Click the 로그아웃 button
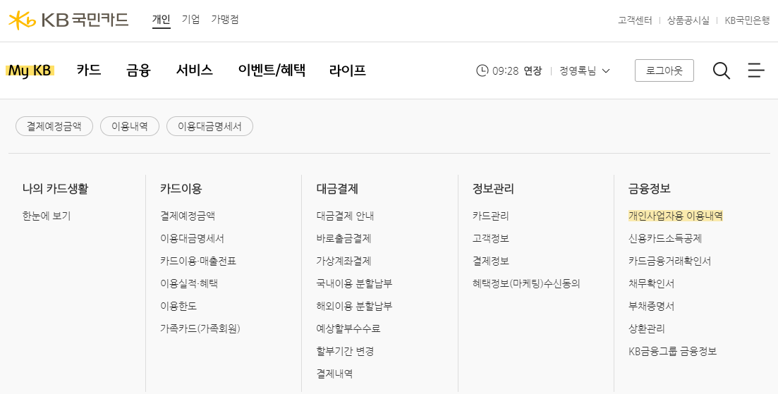 (x=664, y=70)
